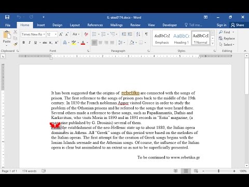
Task: Expand the Styles gallery more arrow
Action: [x=213, y=43]
